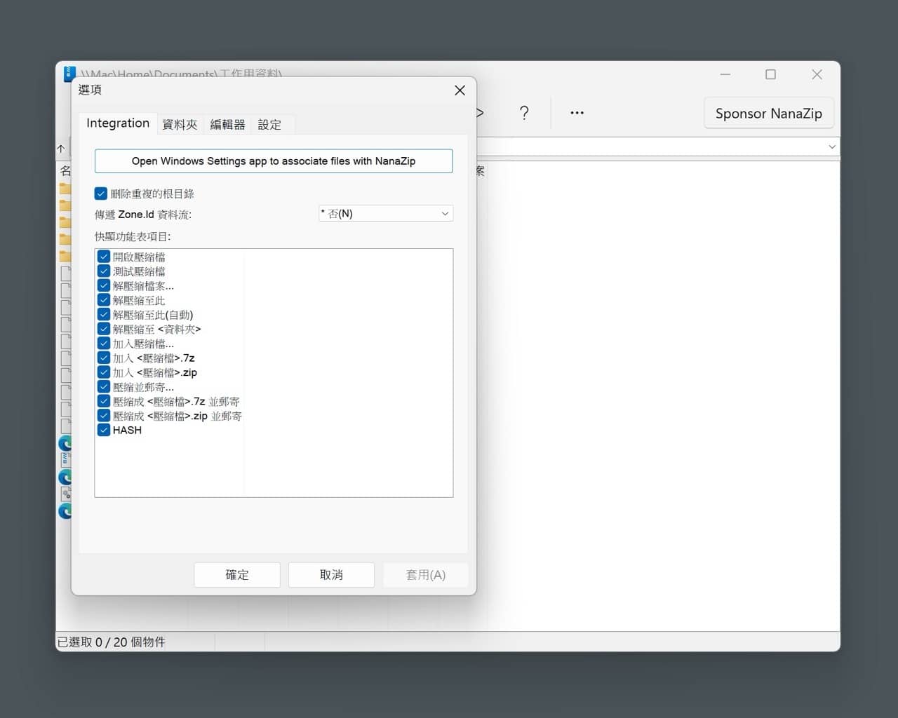This screenshot has height=718, width=898.
Task: Click the 取消 button
Action: (x=331, y=575)
